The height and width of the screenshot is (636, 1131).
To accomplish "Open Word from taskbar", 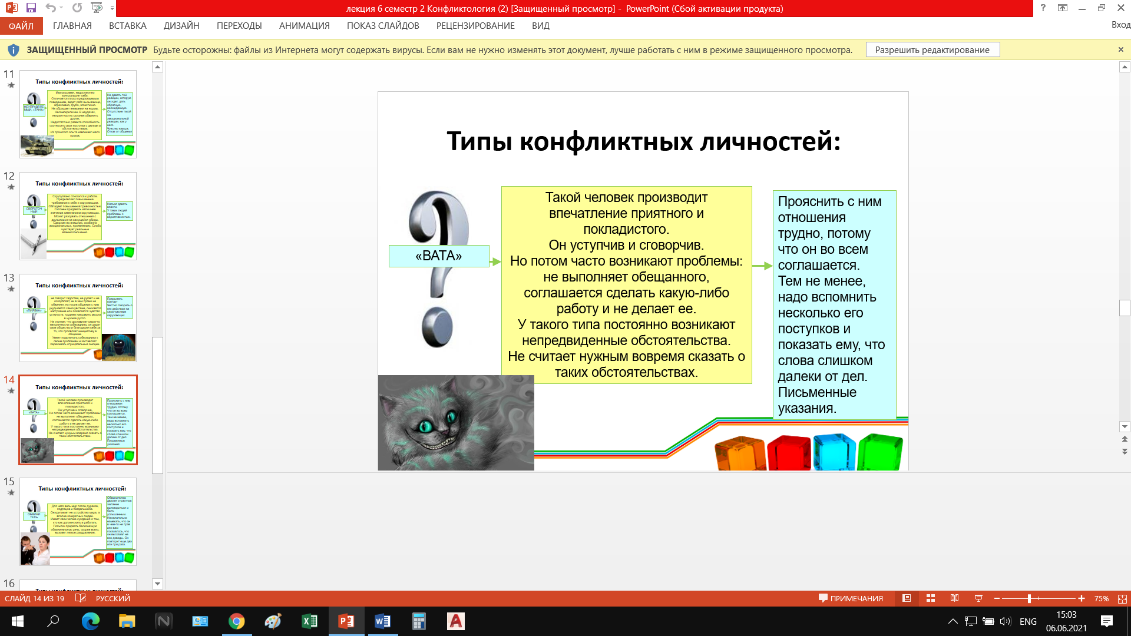I will [382, 621].
